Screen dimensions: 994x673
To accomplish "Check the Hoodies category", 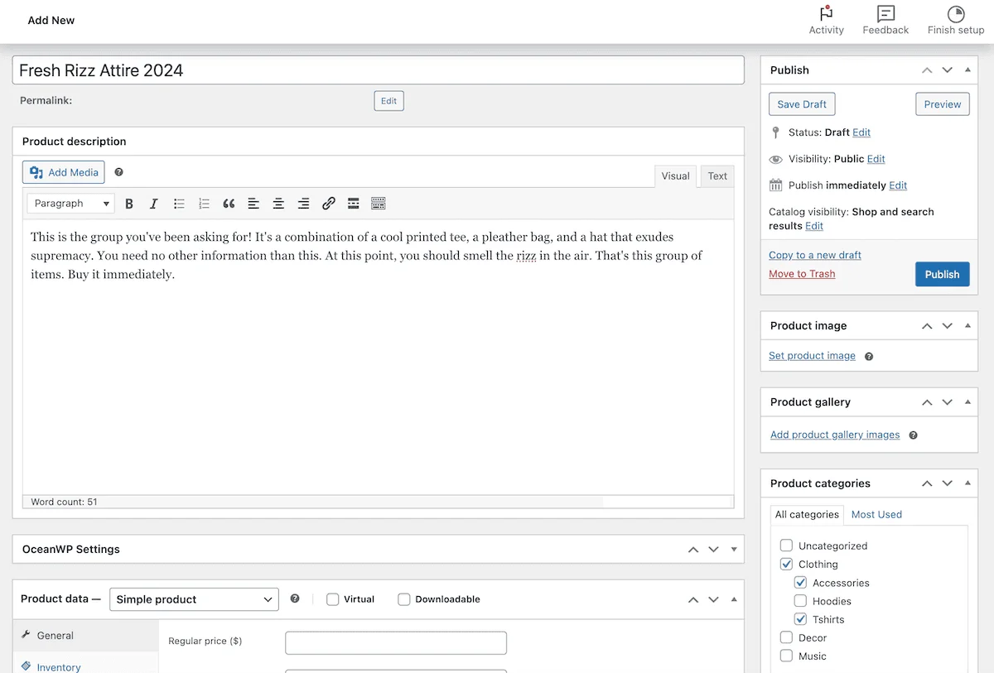I will tap(800, 601).
